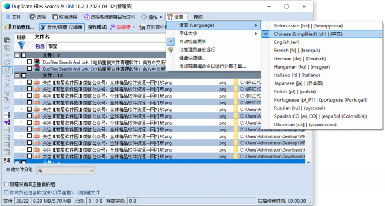385x206 pixels.
Task: Select Polish [pl] language
Action: (322, 92)
